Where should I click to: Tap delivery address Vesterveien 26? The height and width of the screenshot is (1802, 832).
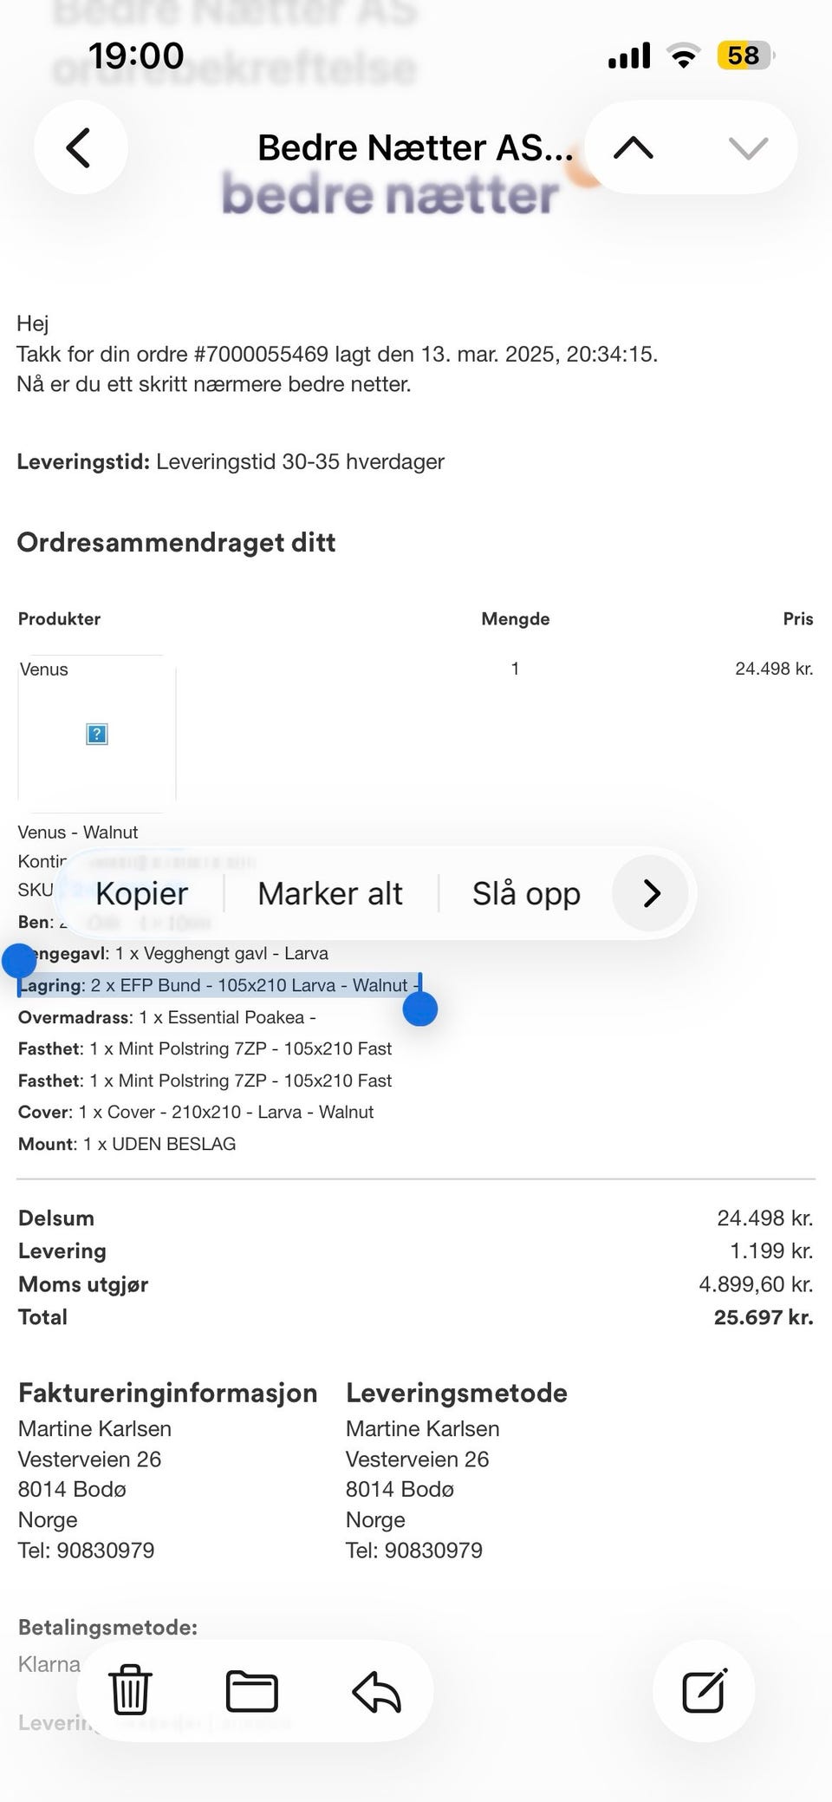click(417, 1459)
